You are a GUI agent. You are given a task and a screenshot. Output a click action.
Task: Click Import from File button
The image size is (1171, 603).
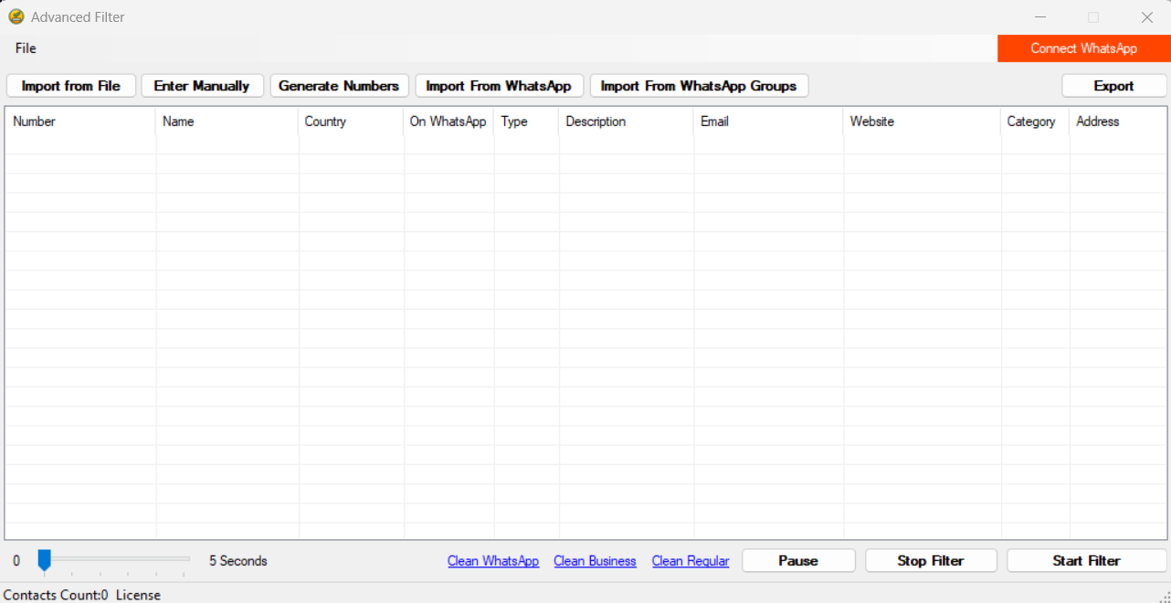tap(71, 86)
